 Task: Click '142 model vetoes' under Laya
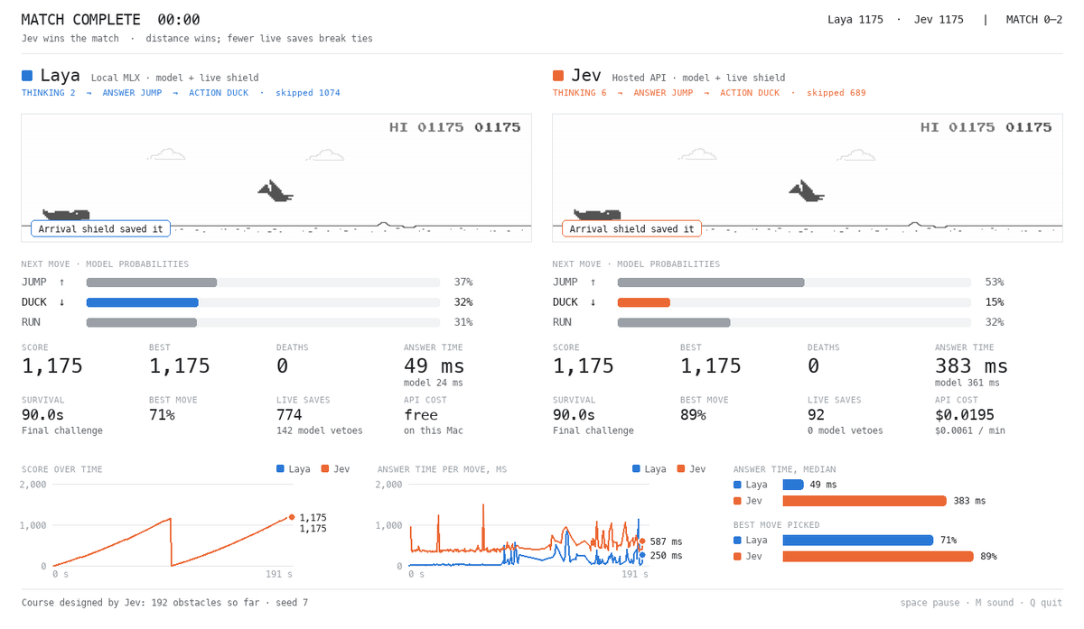click(320, 430)
